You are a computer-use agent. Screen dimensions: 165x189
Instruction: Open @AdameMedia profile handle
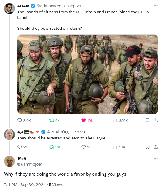[51, 6]
